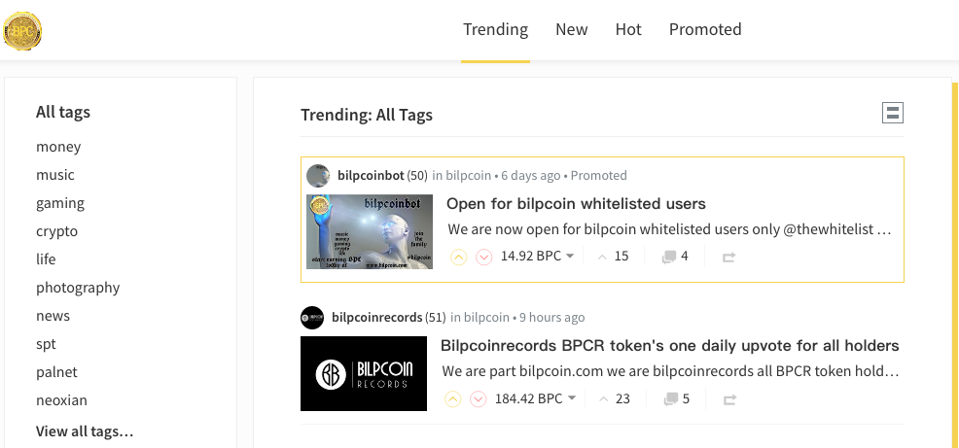Show the 15 votes list
The image size is (959, 448).
click(614, 257)
